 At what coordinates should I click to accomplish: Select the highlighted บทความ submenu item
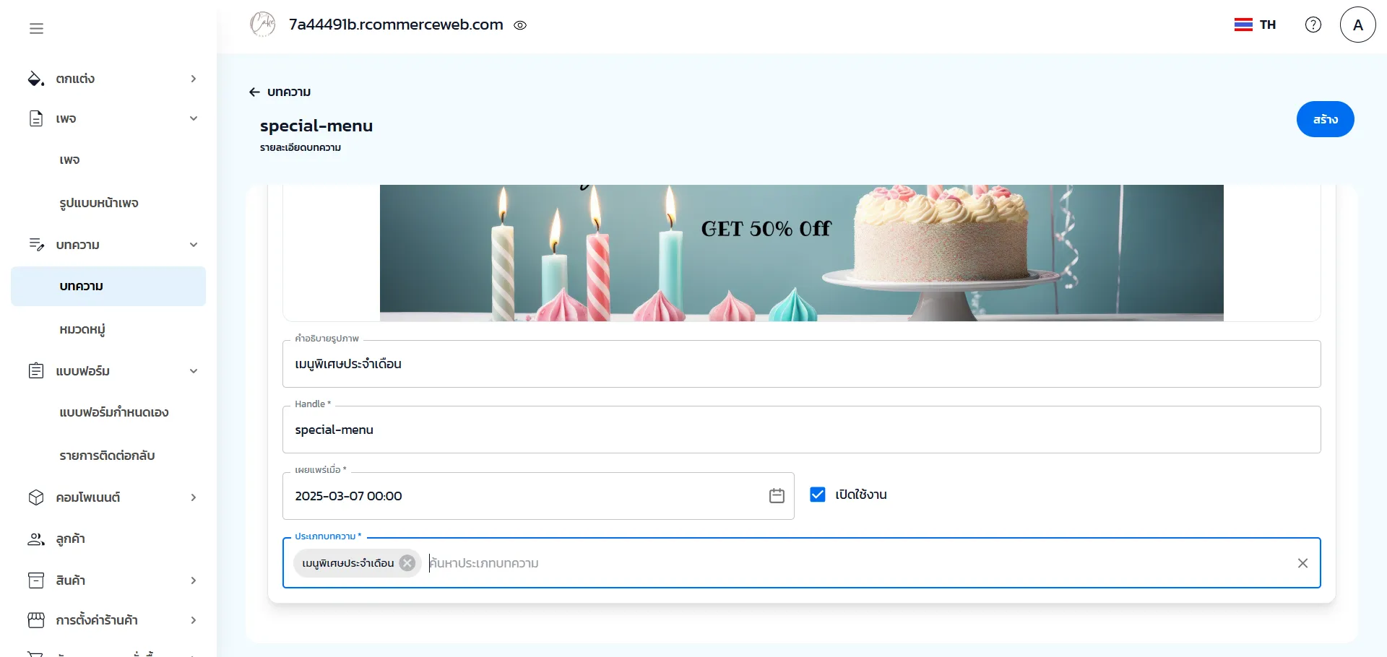[x=108, y=286]
